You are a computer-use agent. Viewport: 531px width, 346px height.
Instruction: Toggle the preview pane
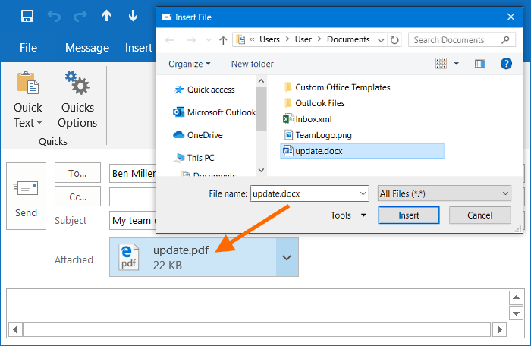[480, 64]
